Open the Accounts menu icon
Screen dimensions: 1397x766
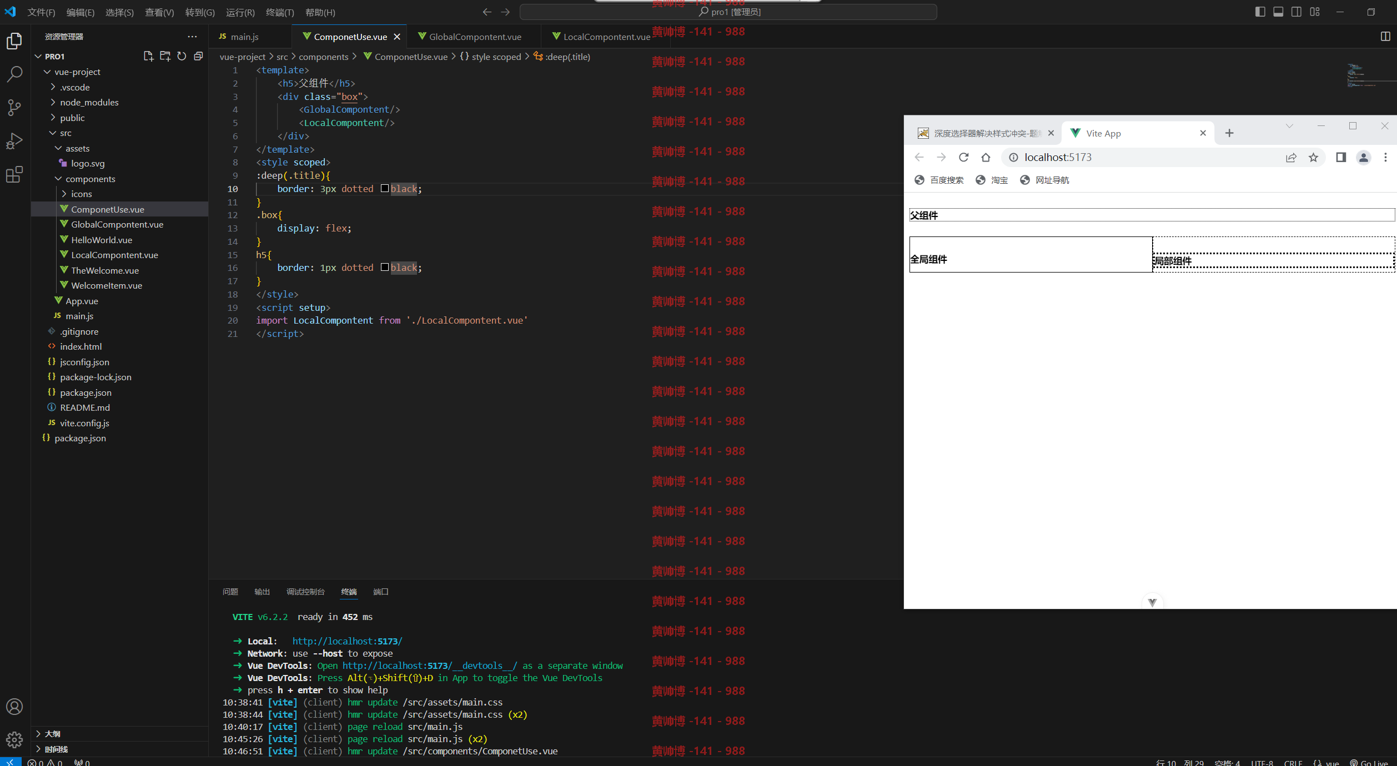(14, 707)
